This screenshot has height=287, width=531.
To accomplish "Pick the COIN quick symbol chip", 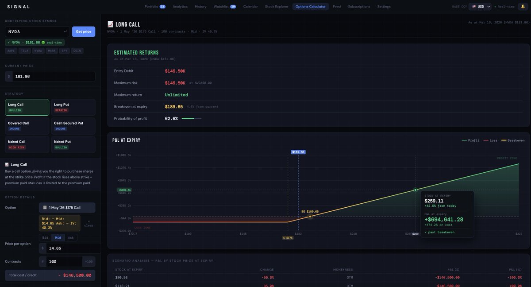I will 77,51.
